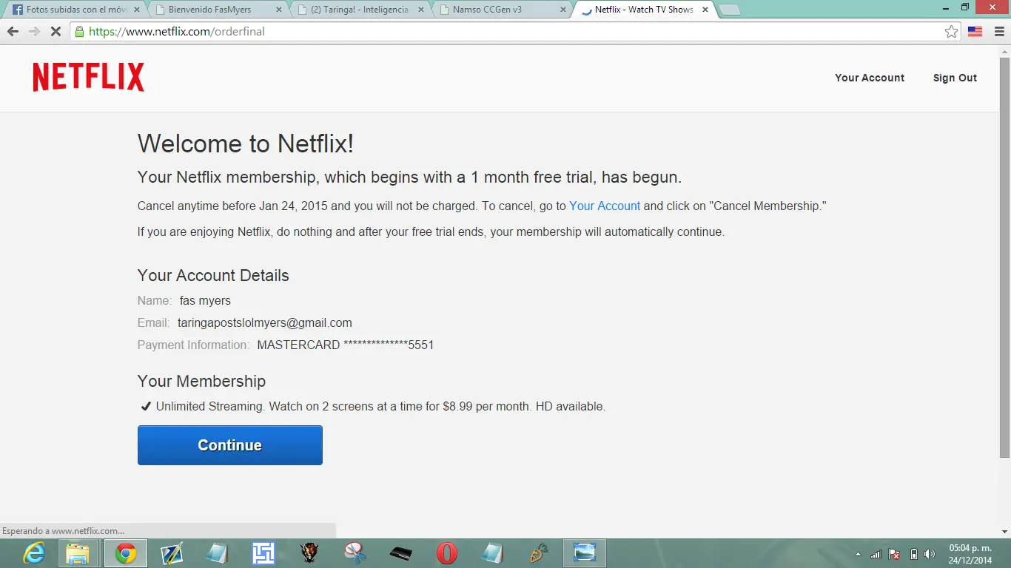Click the green HTTPS padlock icon
The width and height of the screenshot is (1011, 568).
(x=79, y=32)
